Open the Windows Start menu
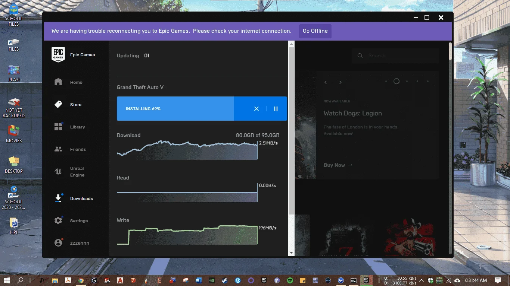This screenshot has width=510, height=286. 7,280
